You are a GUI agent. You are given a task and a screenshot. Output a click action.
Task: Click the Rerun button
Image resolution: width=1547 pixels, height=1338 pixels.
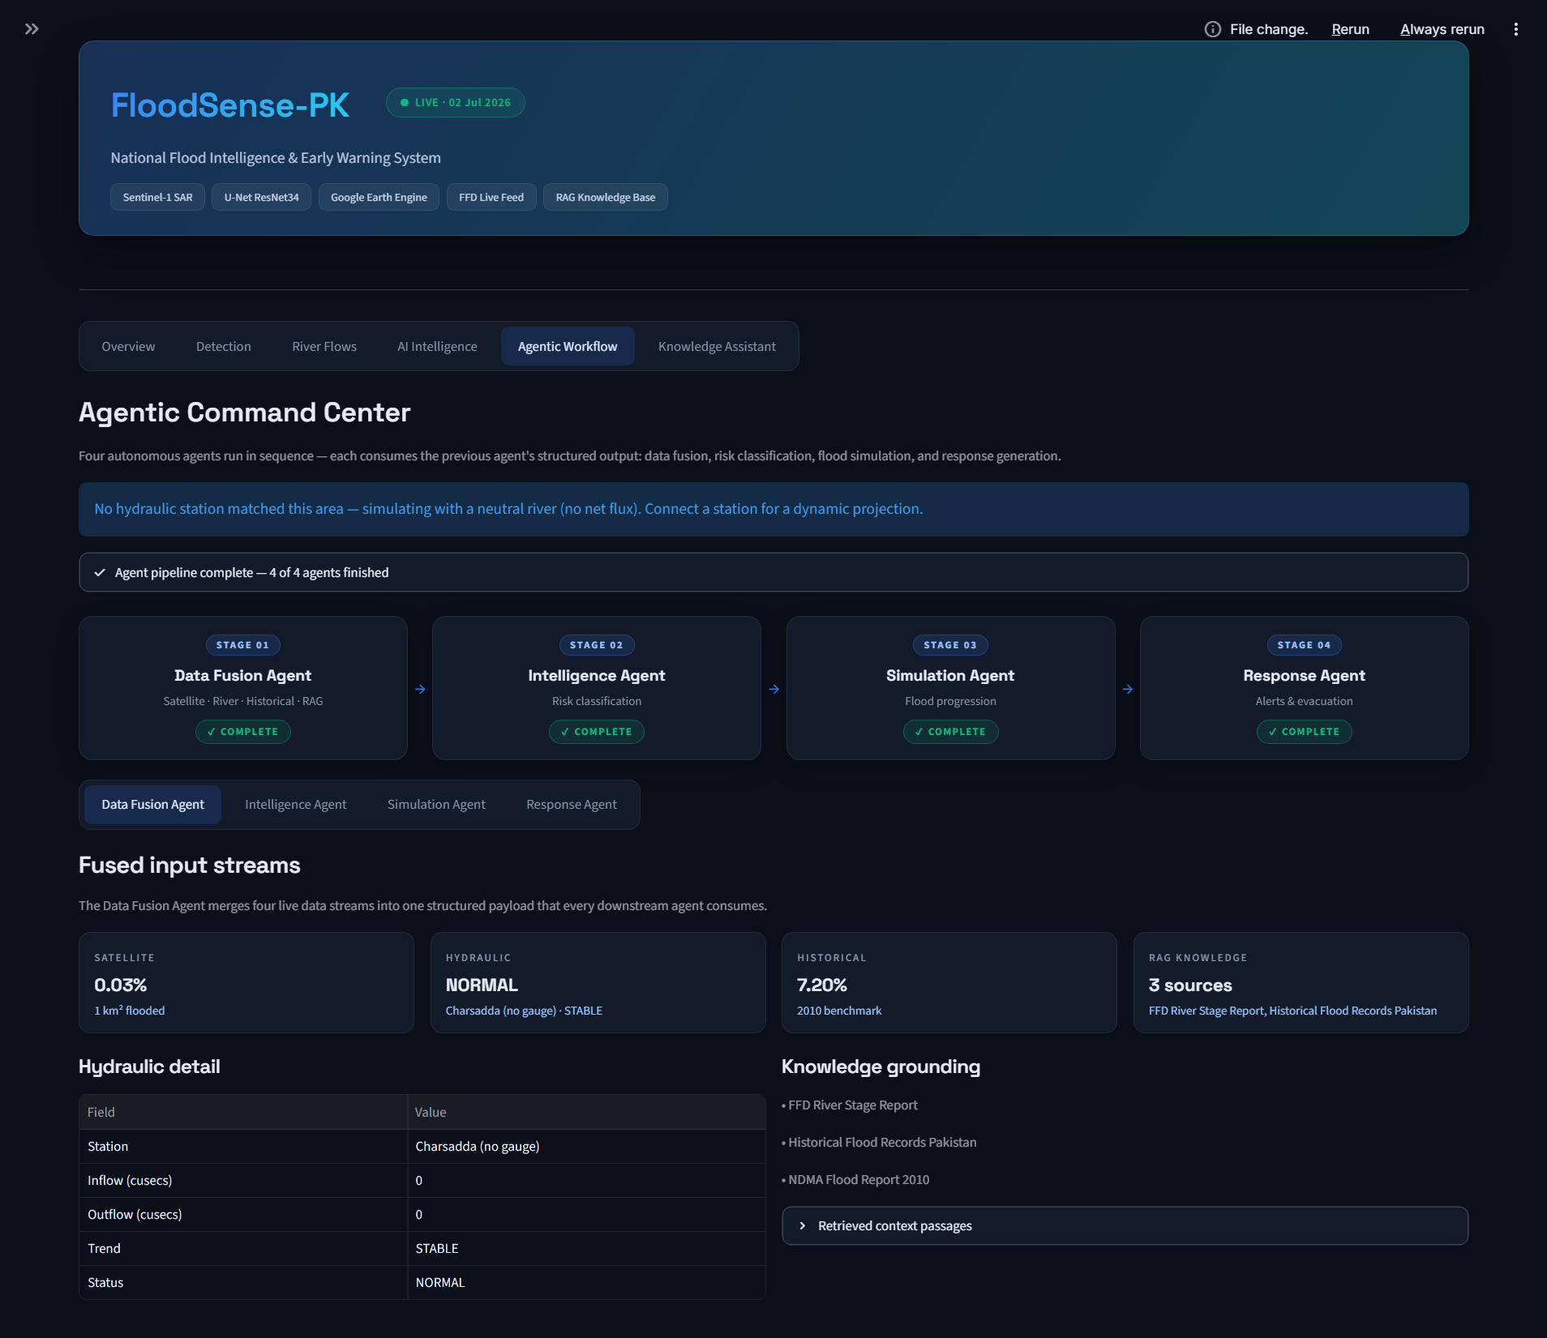[x=1350, y=29]
